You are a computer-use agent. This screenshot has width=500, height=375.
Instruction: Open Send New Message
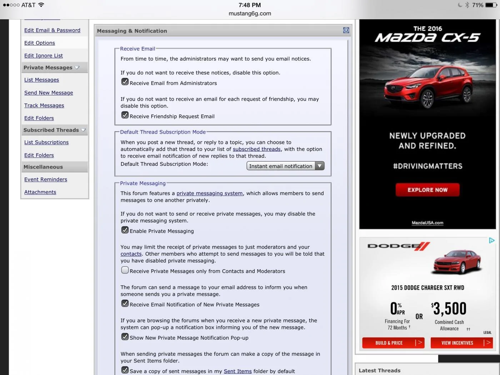coord(49,93)
